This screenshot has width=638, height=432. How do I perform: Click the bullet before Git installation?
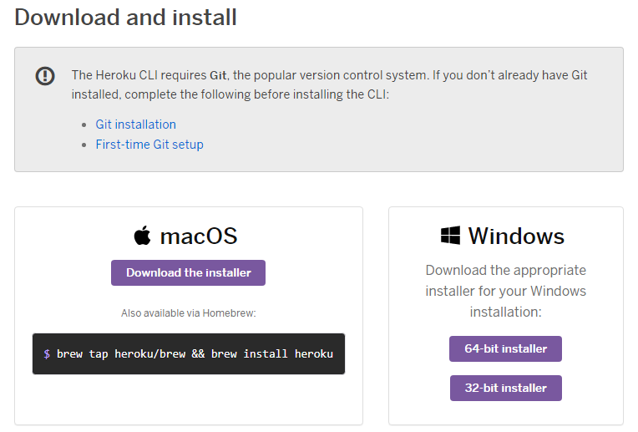pos(84,125)
